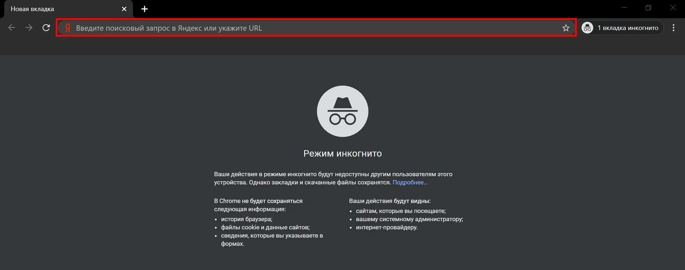
Task: Click the 'Режим инкогнито' heading
Action: coord(343,153)
